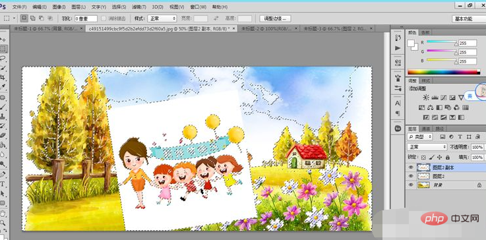The width and height of the screenshot is (486, 240).
Task: Close the 未标题-2 document tab
Action: pos(296,28)
